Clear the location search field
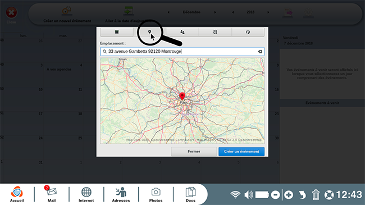The image size is (365, 205). [x=260, y=52]
